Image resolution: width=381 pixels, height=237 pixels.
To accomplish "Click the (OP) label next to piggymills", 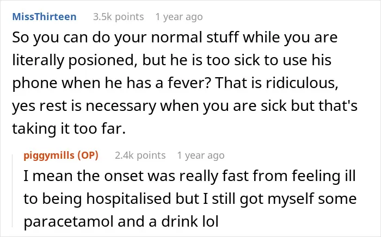I will click(88, 155).
